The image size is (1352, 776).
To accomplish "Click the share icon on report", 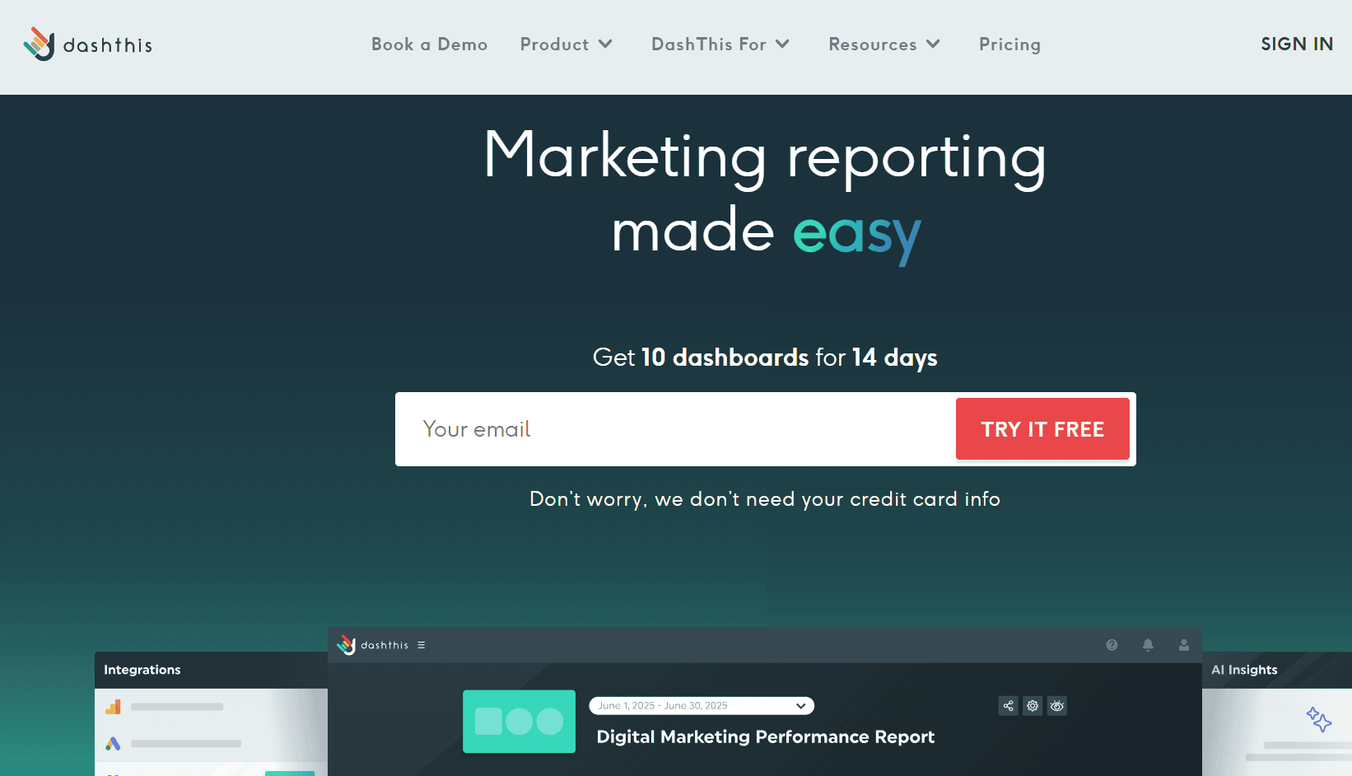I will pos(1008,706).
